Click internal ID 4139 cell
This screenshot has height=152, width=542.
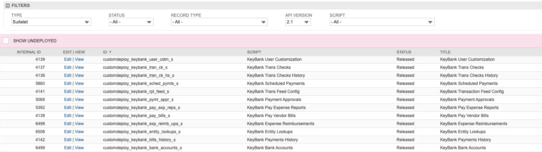40,59
